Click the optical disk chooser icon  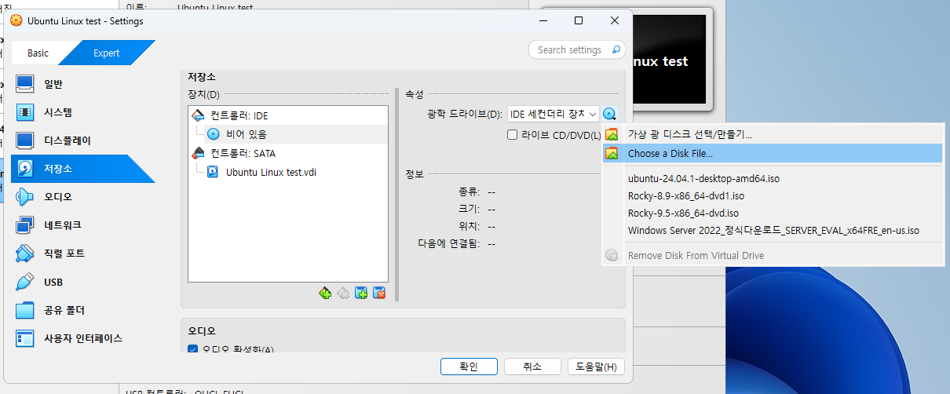click(610, 115)
